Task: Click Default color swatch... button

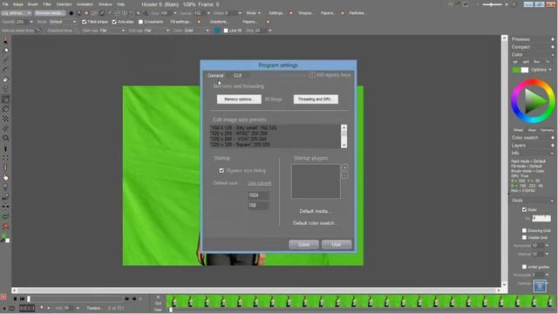Action: tap(315, 223)
